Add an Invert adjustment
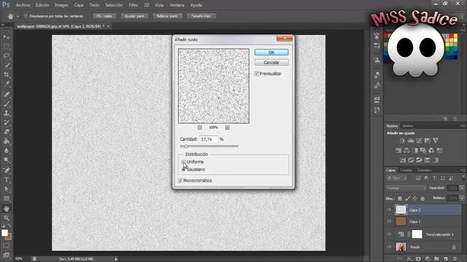Viewport: 467px width, 262px height. point(402,160)
